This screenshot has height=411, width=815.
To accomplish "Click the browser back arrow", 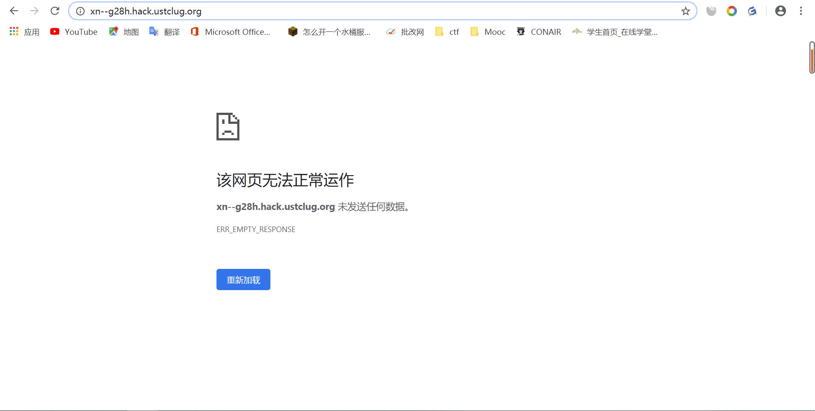I will pos(14,11).
